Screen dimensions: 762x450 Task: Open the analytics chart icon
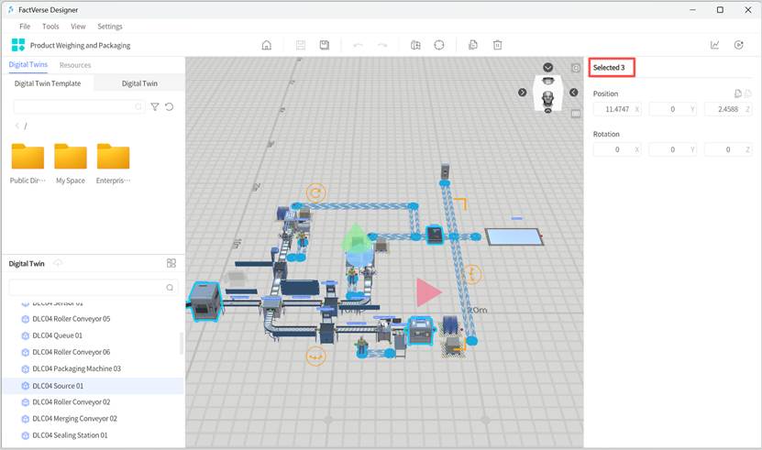(x=714, y=45)
